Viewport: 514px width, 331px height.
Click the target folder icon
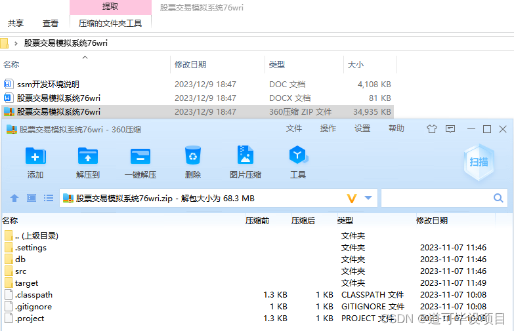tap(9, 282)
